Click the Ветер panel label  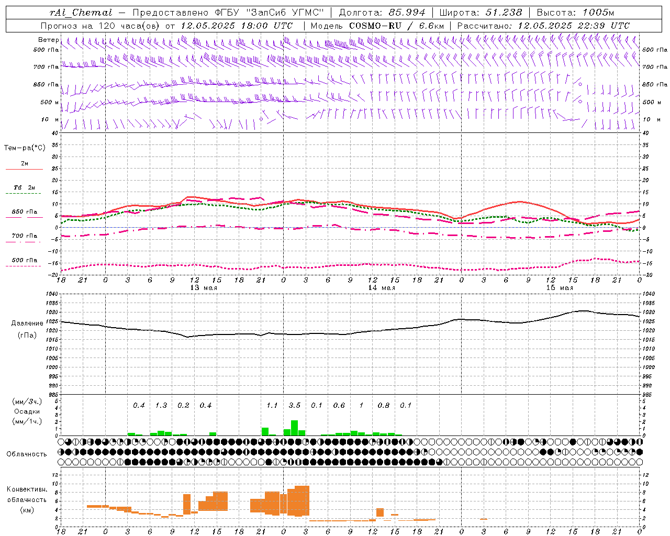point(48,40)
